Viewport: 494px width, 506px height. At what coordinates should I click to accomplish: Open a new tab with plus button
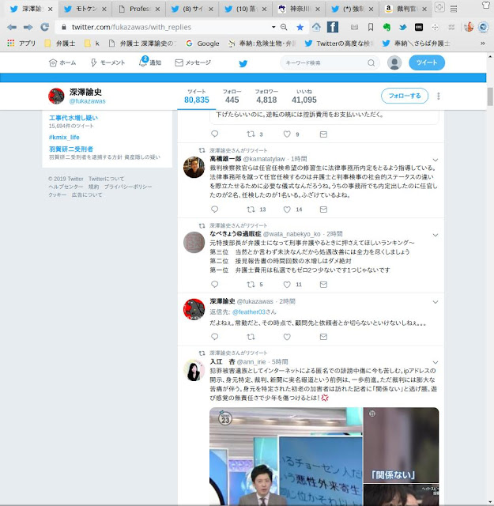[439, 7]
